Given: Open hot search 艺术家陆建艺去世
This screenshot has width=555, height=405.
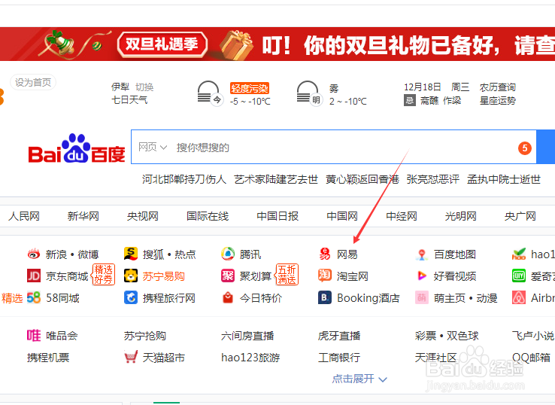Looking at the screenshot, I should 276,179.
